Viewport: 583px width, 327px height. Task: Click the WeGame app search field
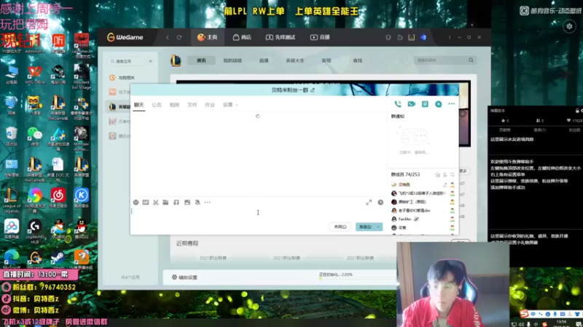click(x=126, y=61)
